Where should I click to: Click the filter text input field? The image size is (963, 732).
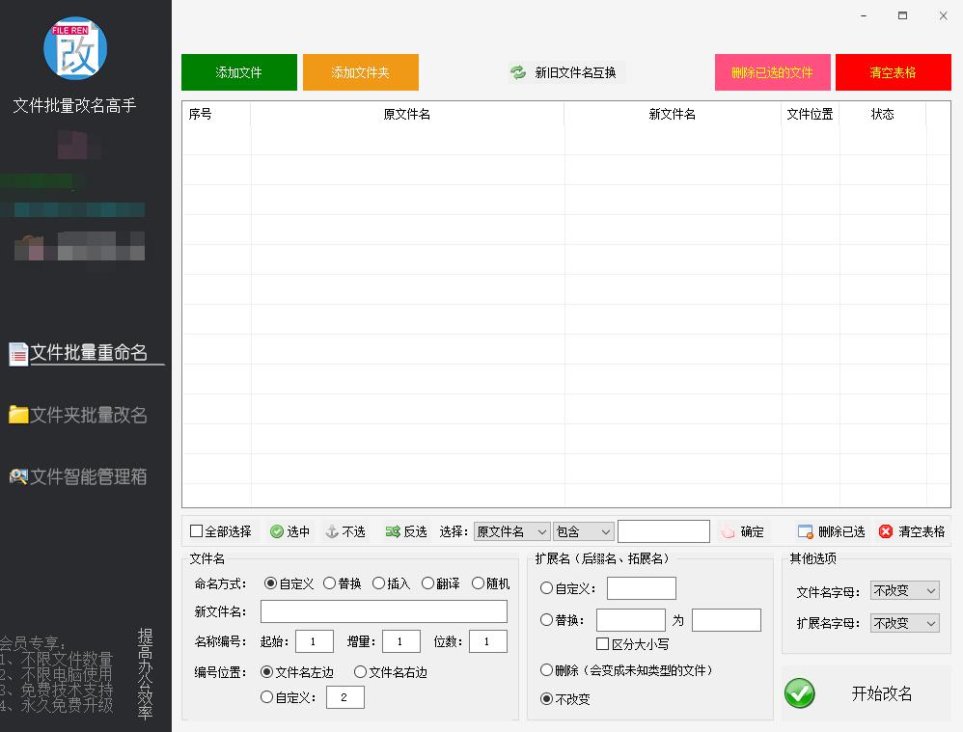pyautogui.click(x=664, y=530)
